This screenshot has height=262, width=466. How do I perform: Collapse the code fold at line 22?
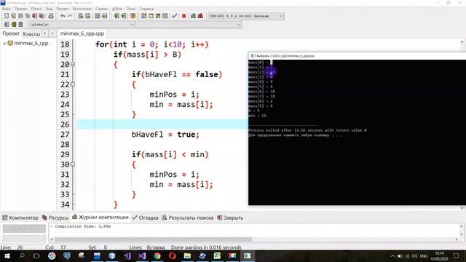tap(73, 84)
